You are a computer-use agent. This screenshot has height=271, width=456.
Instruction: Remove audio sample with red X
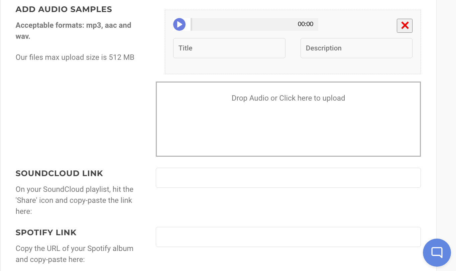405,26
